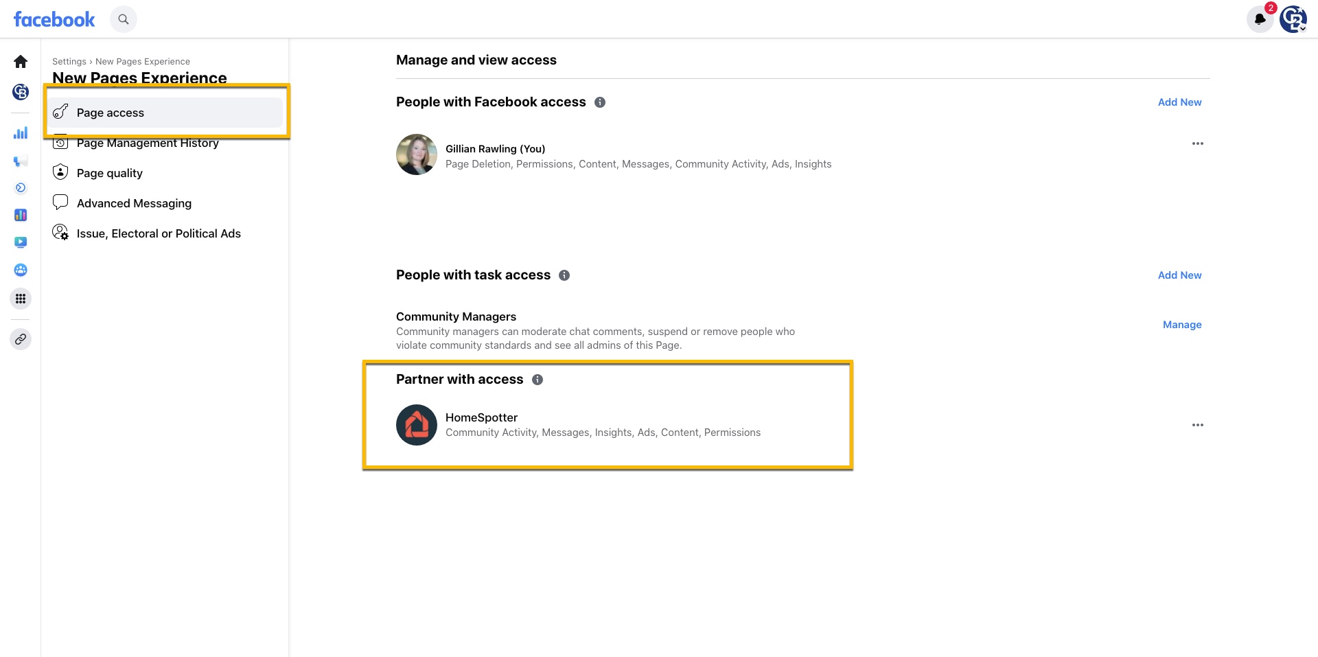The height and width of the screenshot is (657, 1318).
Task: Open three-dot menu for Gillian Rawling
Action: point(1198,143)
